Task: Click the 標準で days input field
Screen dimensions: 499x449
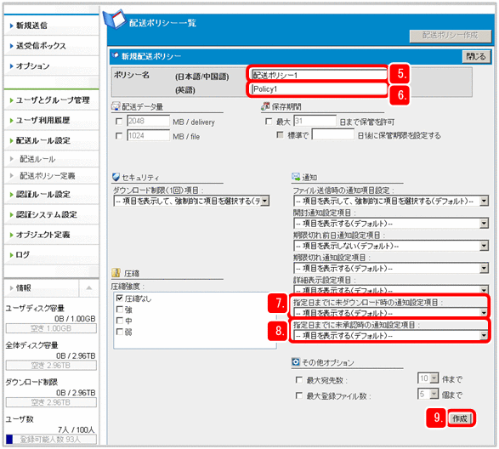Action: 333,134
